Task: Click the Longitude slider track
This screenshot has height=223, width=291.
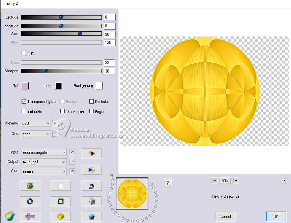Action: pos(61,26)
